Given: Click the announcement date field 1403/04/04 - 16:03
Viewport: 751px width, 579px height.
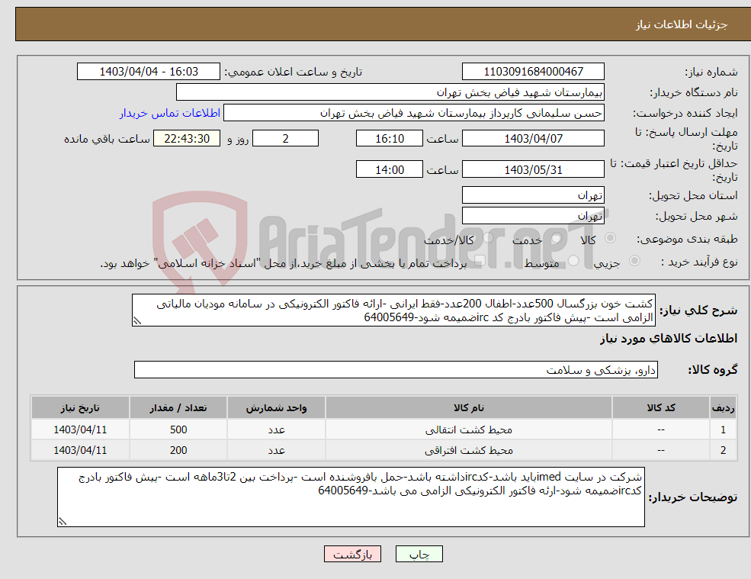Looking at the screenshot, I should (149, 72).
